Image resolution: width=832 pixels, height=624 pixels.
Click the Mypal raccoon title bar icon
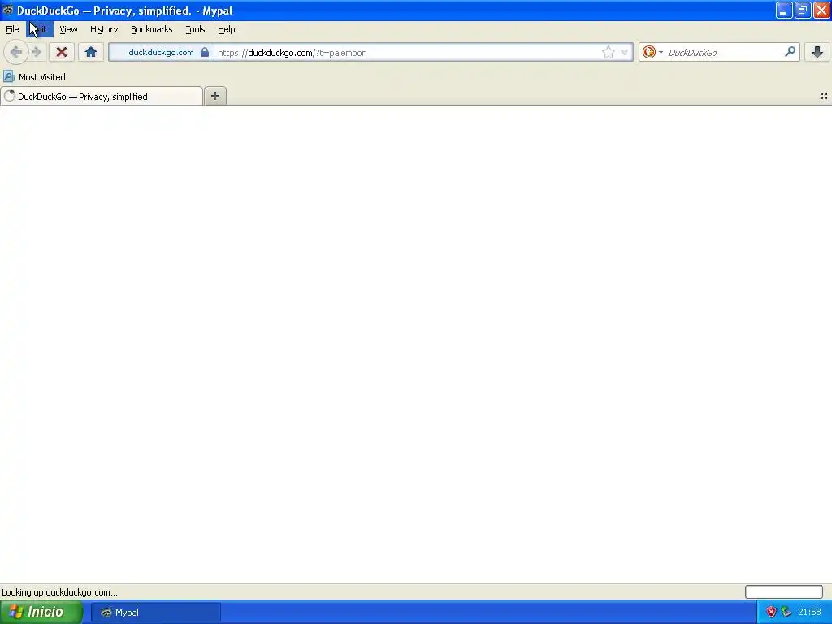7,10
